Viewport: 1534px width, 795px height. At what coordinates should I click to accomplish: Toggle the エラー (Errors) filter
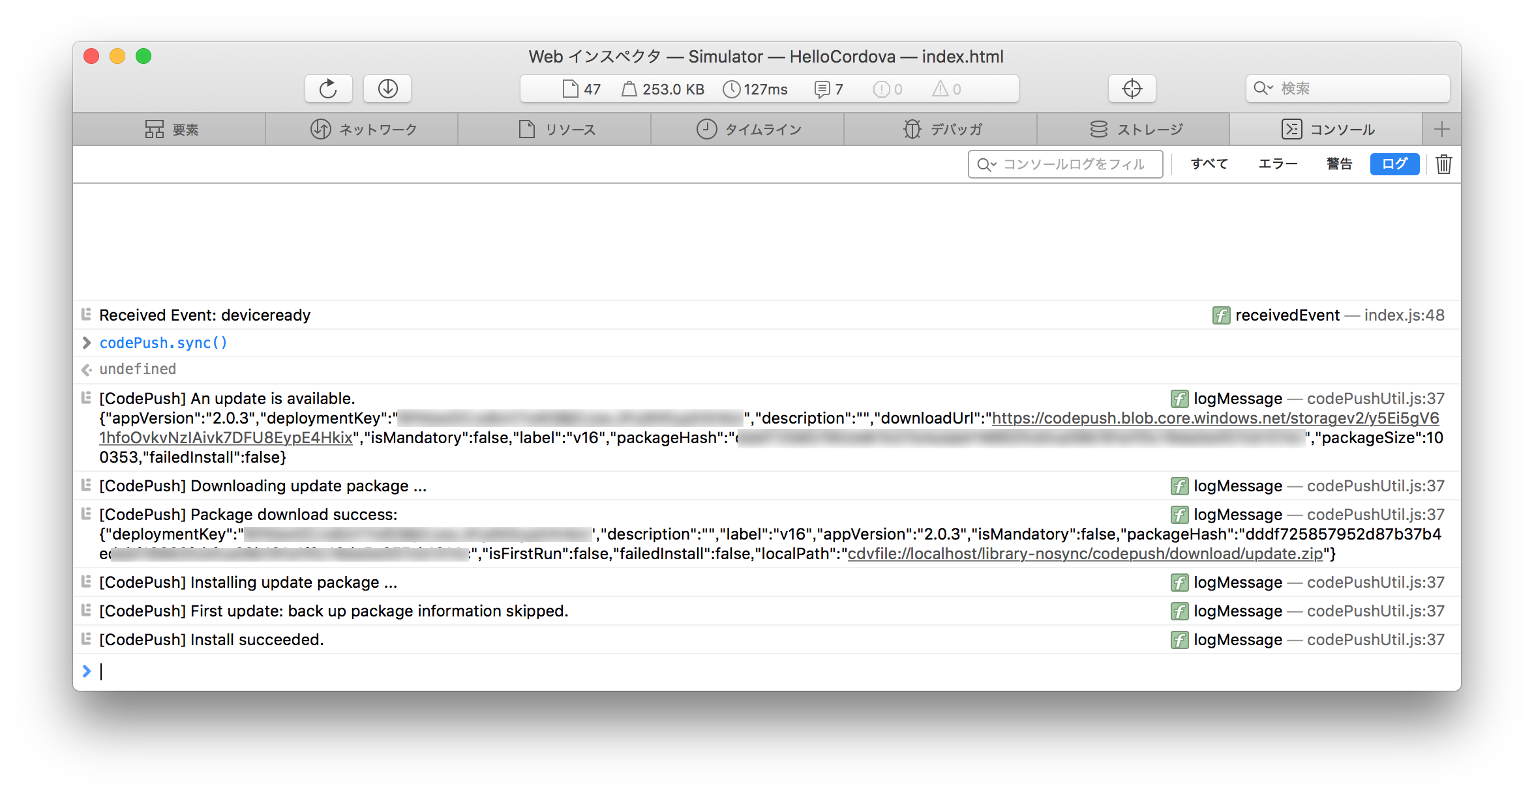point(1277,164)
